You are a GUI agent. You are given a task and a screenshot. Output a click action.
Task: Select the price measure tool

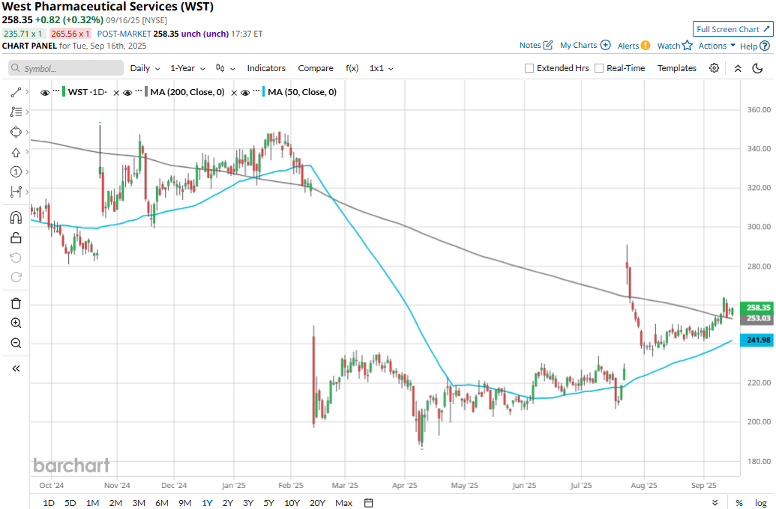point(16,191)
